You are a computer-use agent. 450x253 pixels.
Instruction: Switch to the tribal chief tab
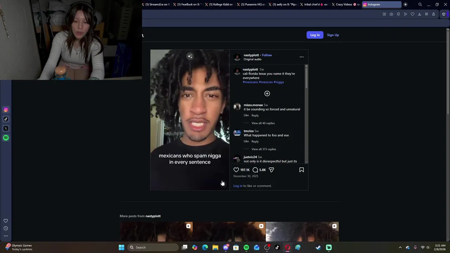tap(315, 5)
